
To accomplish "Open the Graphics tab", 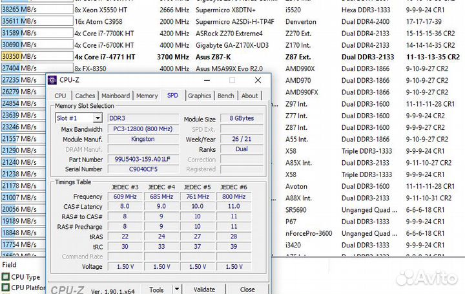I will point(200,96).
